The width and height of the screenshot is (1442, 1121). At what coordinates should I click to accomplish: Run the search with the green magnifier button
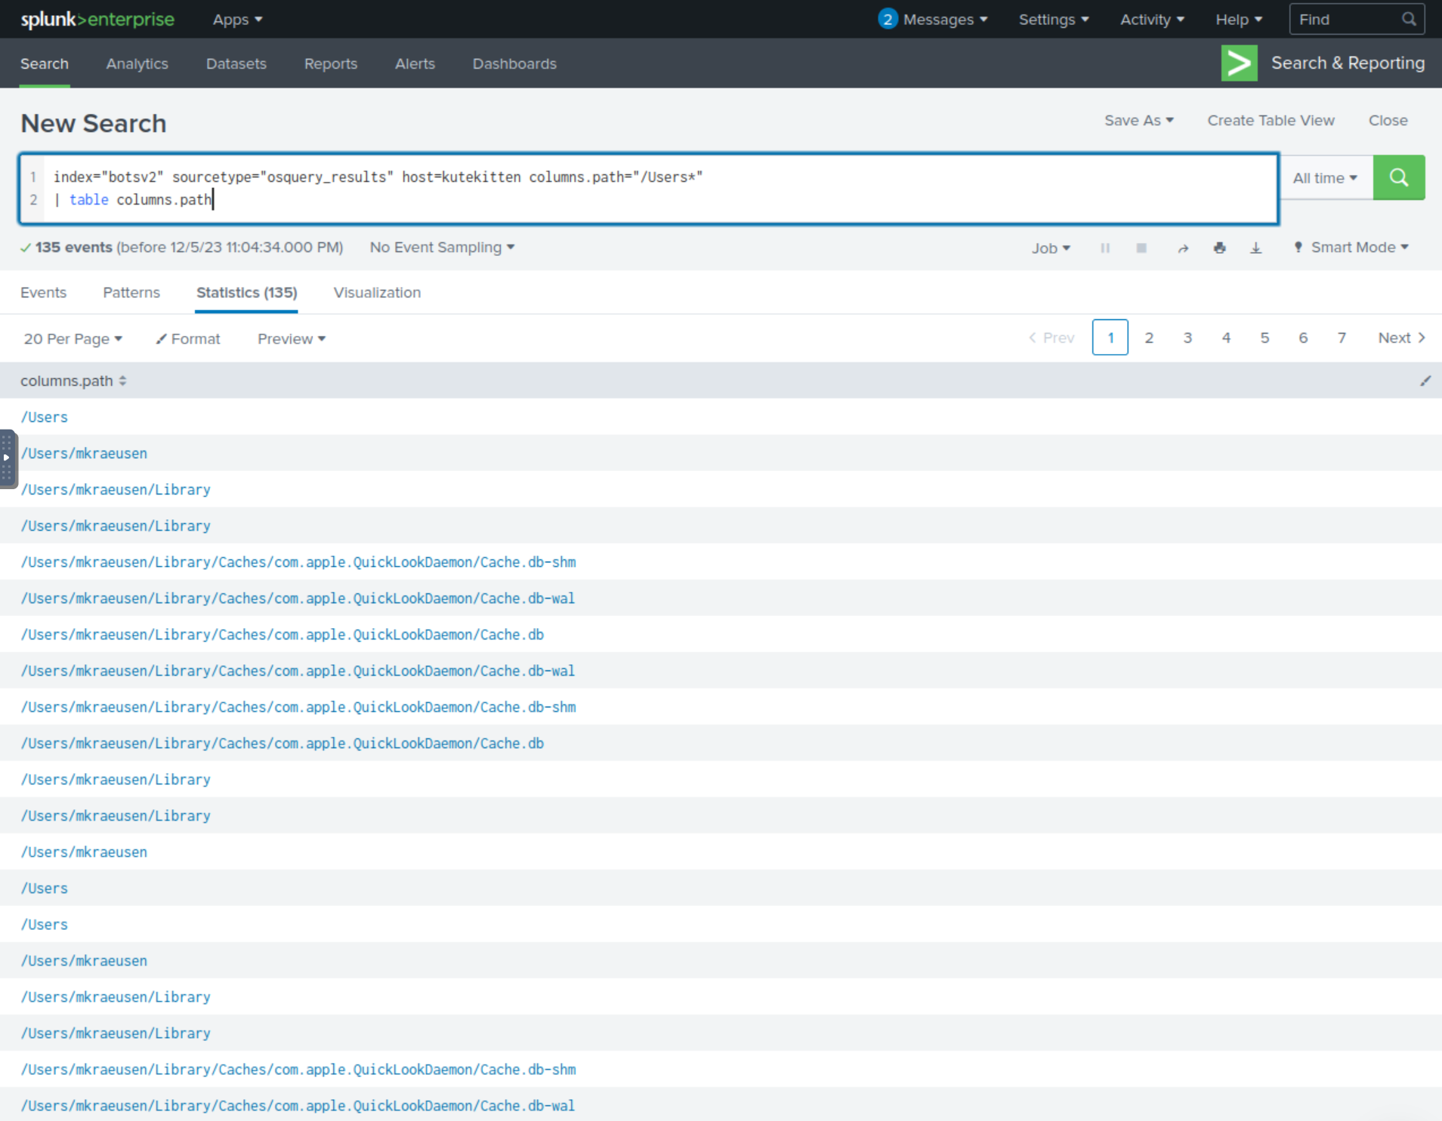pyautogui.click(x=1398, y=177)
